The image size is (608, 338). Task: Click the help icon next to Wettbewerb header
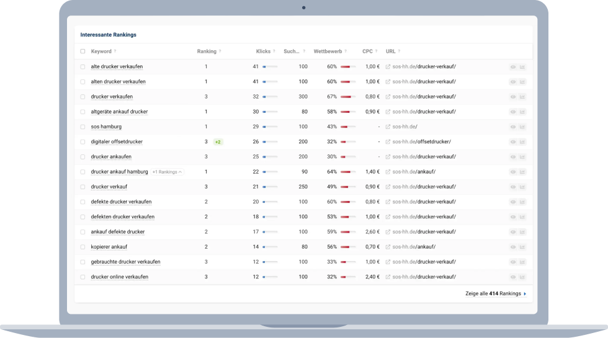coord(346,51)
